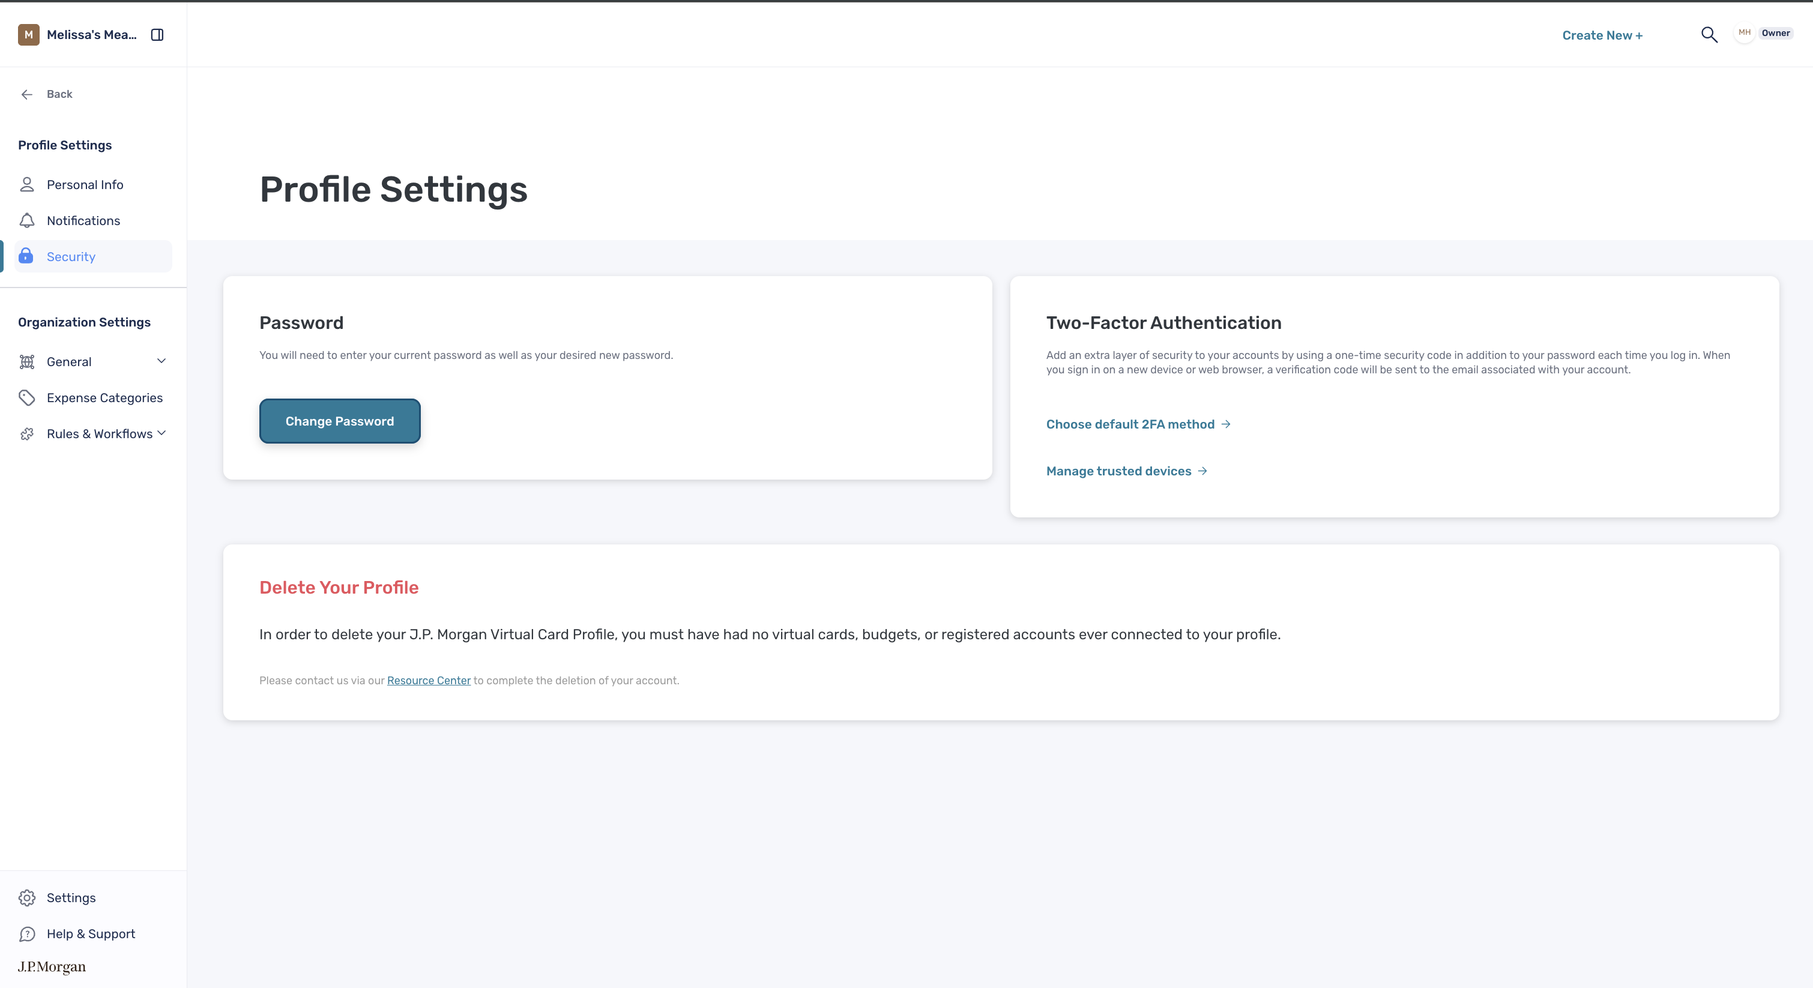Open search with the magnifier icon
Image resolution: width=1813 pixels, height=988 pixels.
point(1709,34)
